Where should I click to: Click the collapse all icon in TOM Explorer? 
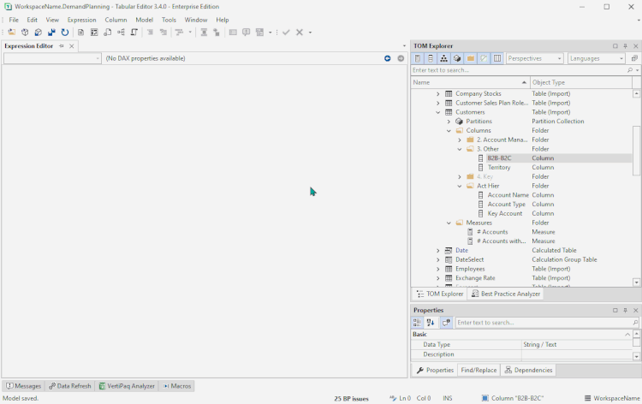click(x=634, y=58)
